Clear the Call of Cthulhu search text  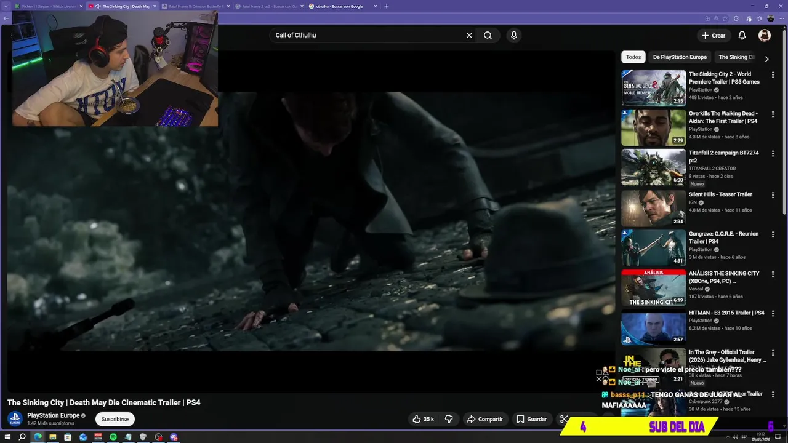469,36
